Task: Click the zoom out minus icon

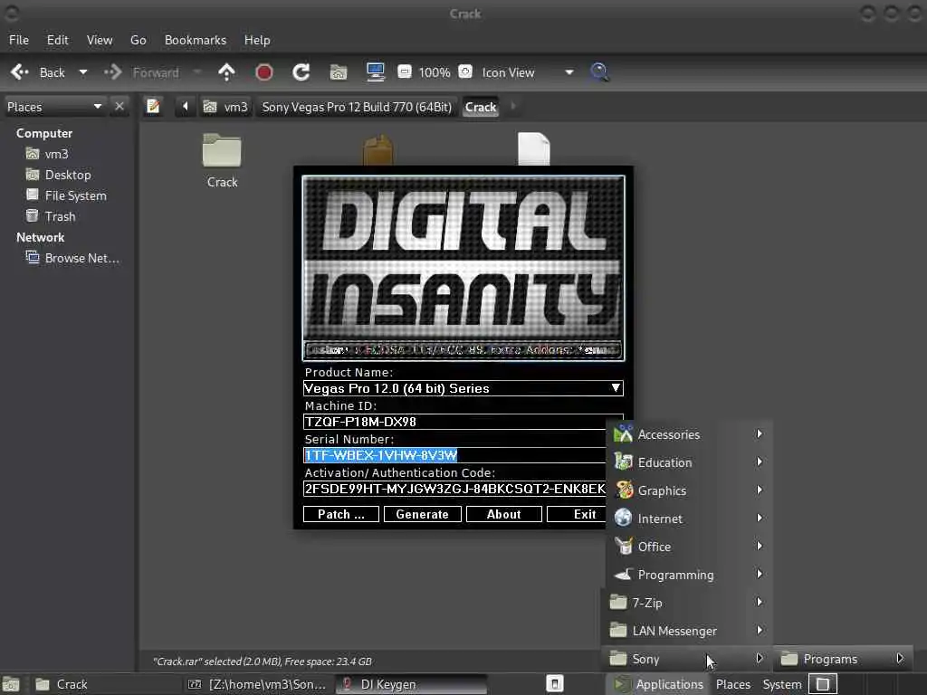Action: (405, 72)
